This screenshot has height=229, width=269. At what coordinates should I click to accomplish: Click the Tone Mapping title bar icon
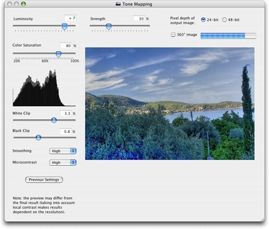118,4
